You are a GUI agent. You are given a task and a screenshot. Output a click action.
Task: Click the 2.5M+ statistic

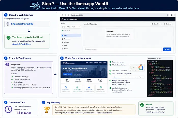pos(89,80)
